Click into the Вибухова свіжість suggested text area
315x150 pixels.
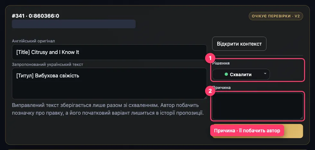tap(109, 84)
